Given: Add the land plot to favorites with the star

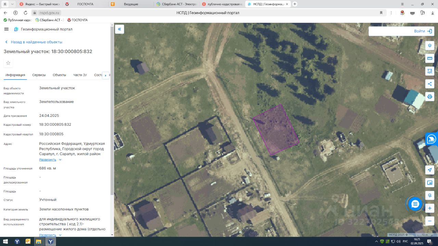Looking at the screenshot, I should [x=8, y=63].
